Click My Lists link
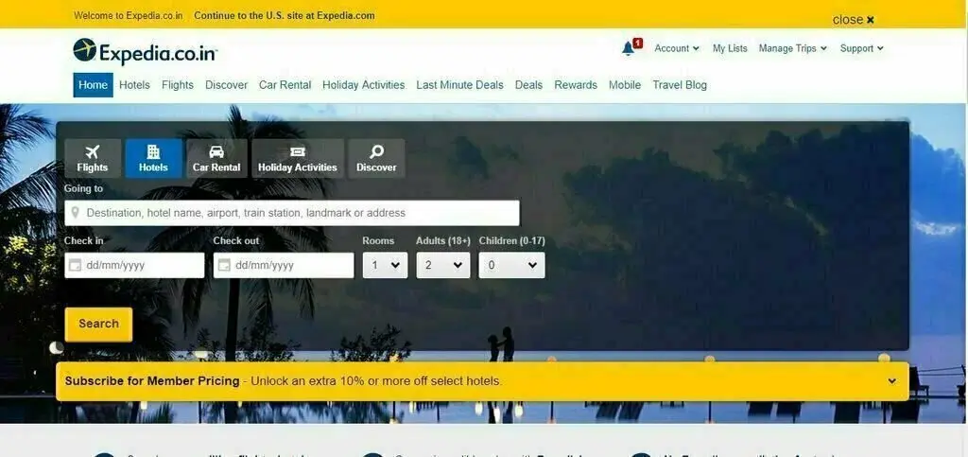The width and height of the screenshot is (968, 457). pyautogui.click(x=730, y=48)
